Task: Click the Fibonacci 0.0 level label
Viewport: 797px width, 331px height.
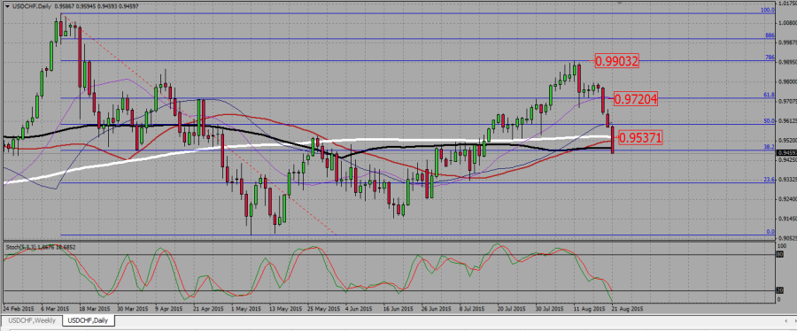Action: tap(770, 232)
